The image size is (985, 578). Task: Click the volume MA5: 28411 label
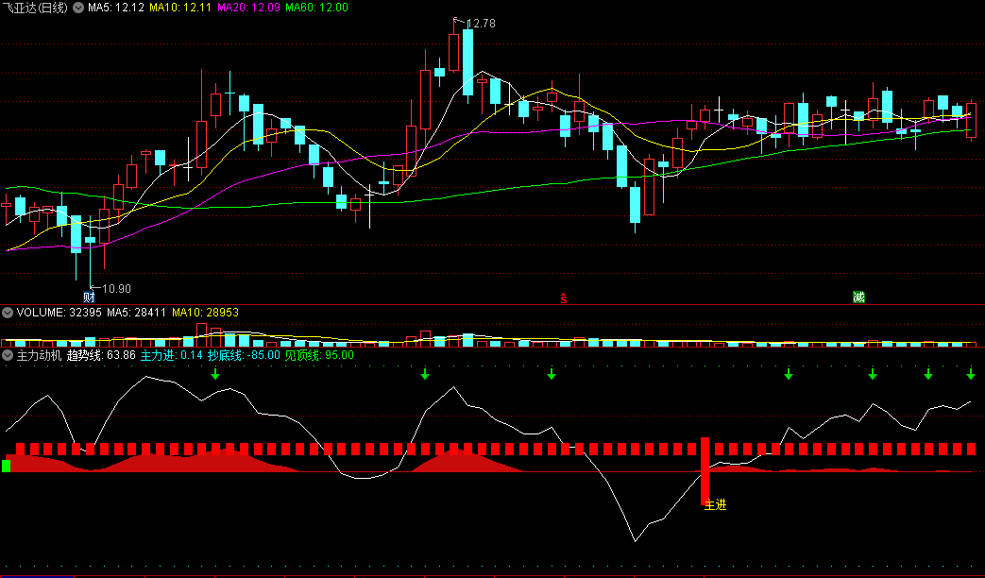click(136, 313)
